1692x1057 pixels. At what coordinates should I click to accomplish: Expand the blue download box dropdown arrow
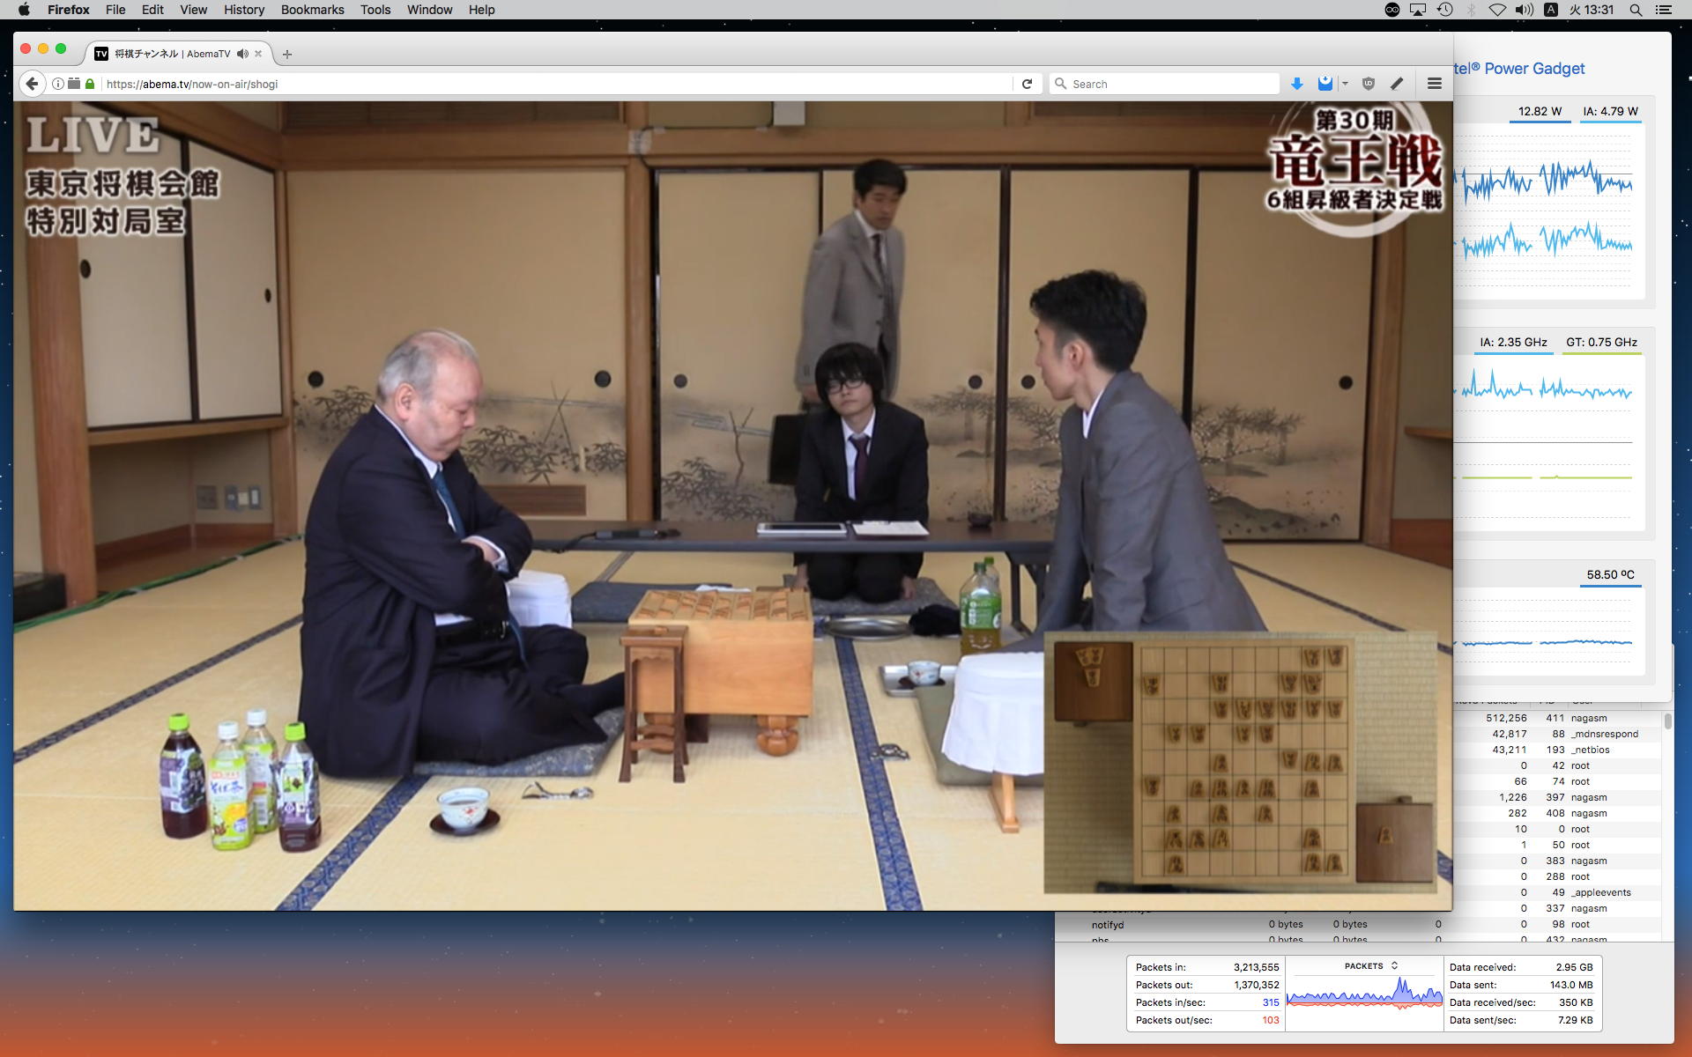1345,84
